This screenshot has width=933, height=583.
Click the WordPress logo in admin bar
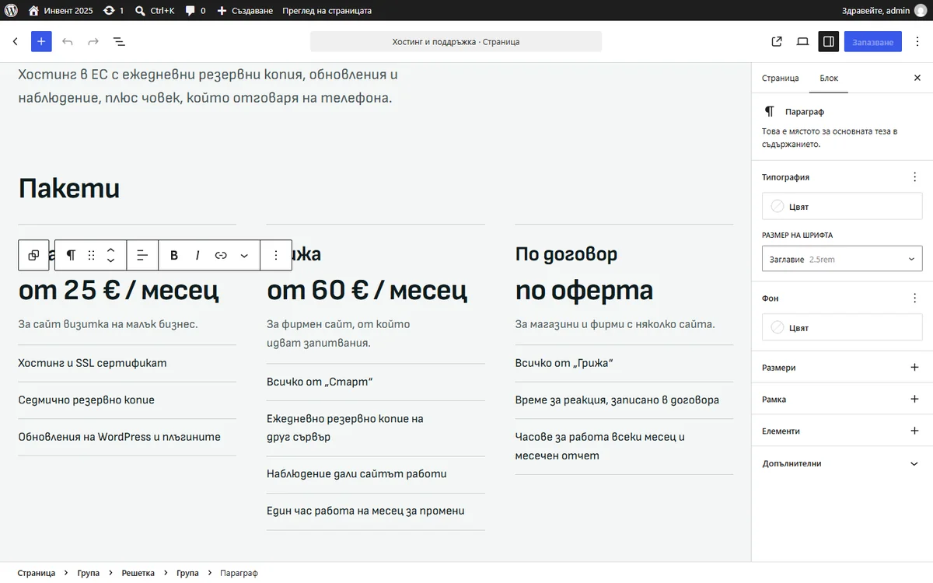click(11, 11)
